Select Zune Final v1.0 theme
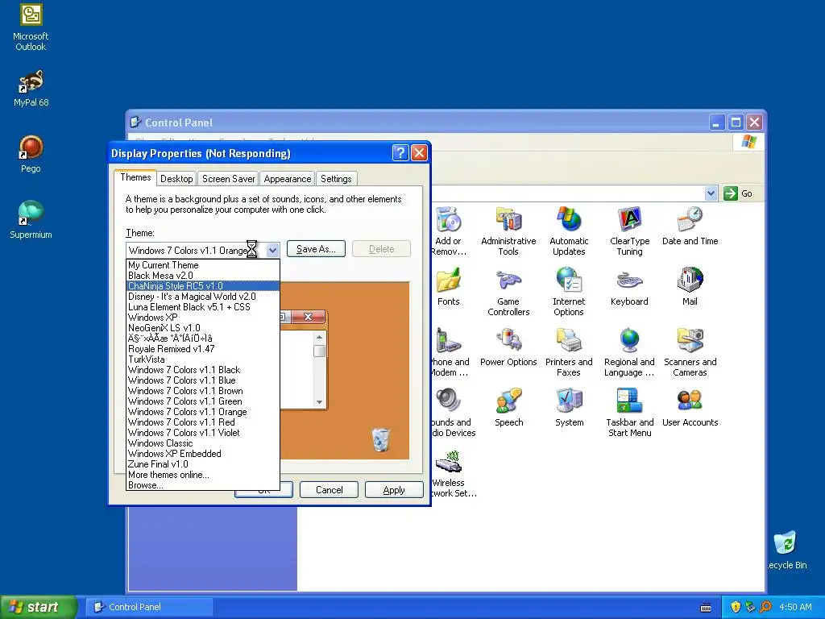The width and height of the screenshot is (825, 619). [x=202, y=464]
